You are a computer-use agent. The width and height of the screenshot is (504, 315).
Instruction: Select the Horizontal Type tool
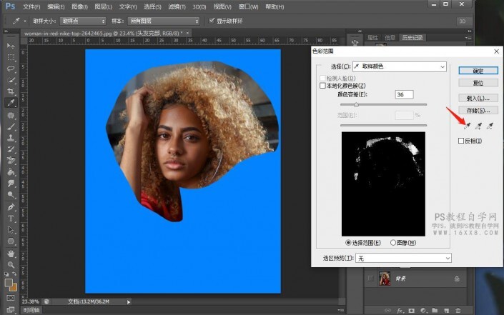11,218
